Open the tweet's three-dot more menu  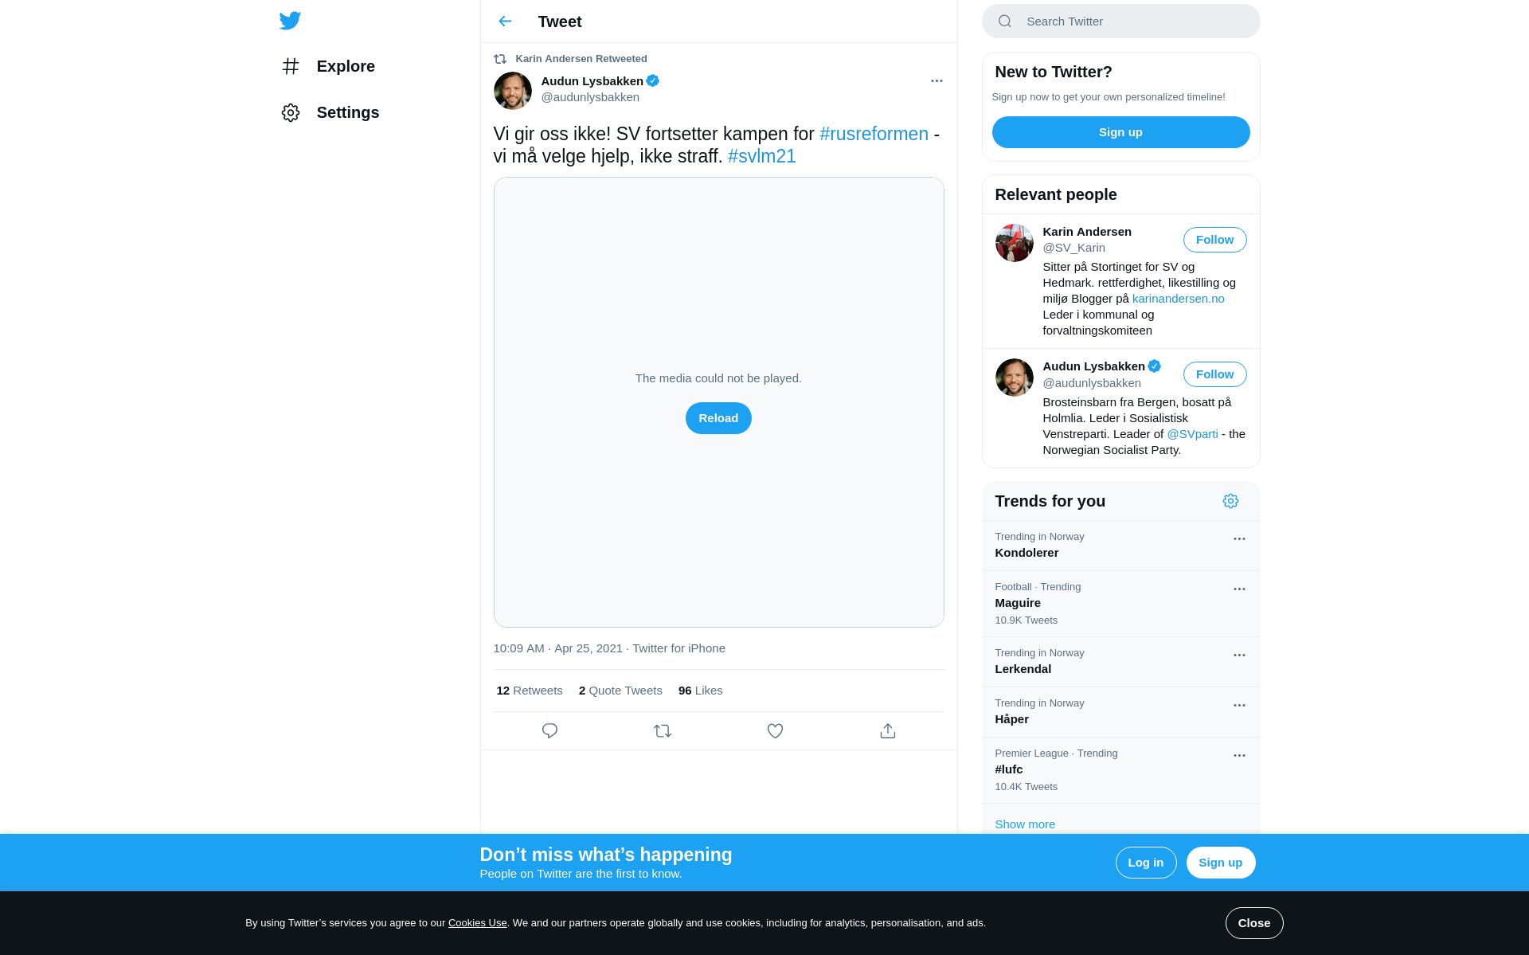pos(937,80)
